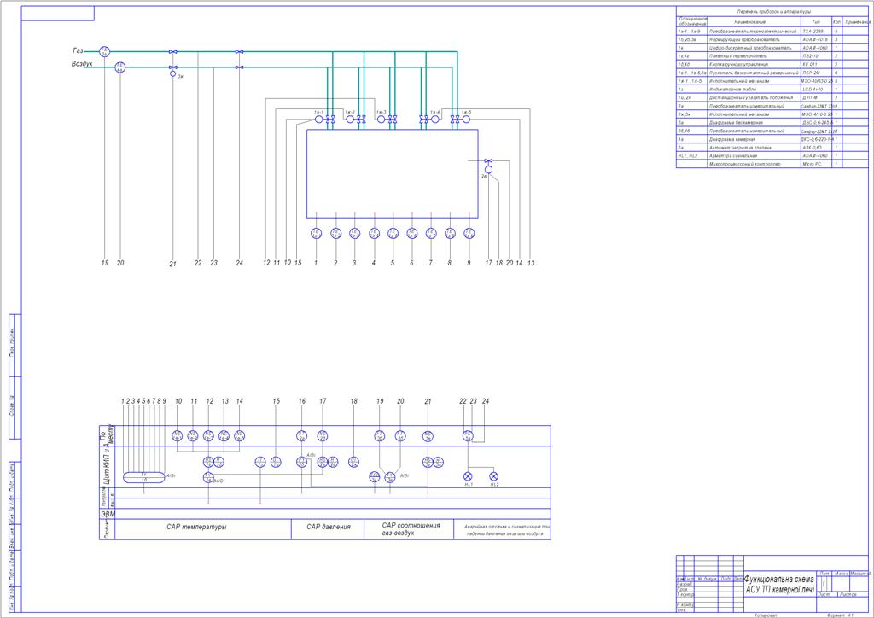Screen dimensions: 874x618
Task: Click the Перечень приборов и аппаратуры table header
Action: (773, 11)
